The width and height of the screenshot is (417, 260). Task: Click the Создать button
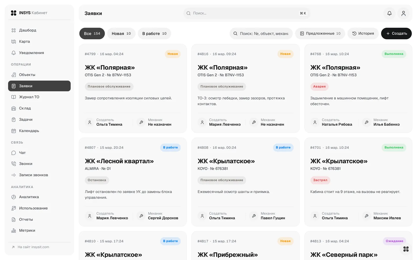(396, 34)
